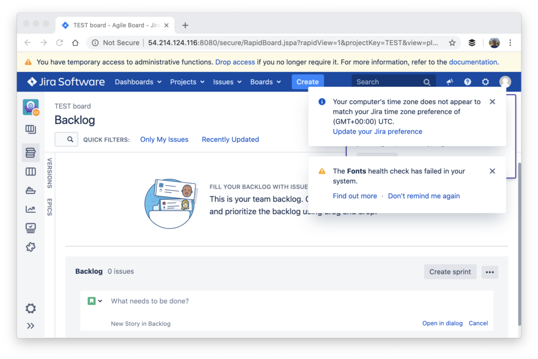
Task: Open the Active sprints sidebar icon
Action: pyautogui.click(x=30, y=171)
